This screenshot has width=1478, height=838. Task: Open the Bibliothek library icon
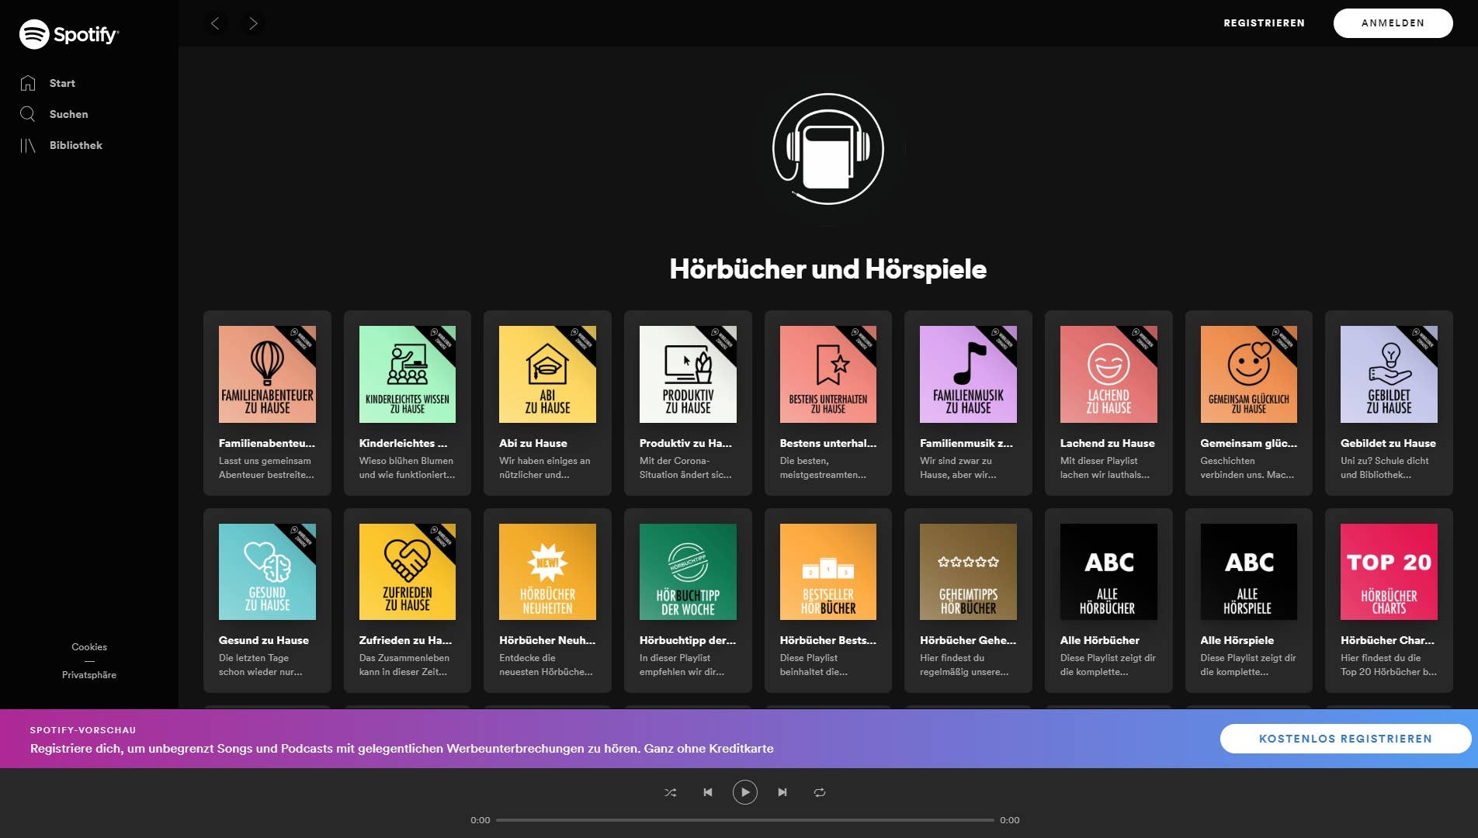[x=29, y=145]
